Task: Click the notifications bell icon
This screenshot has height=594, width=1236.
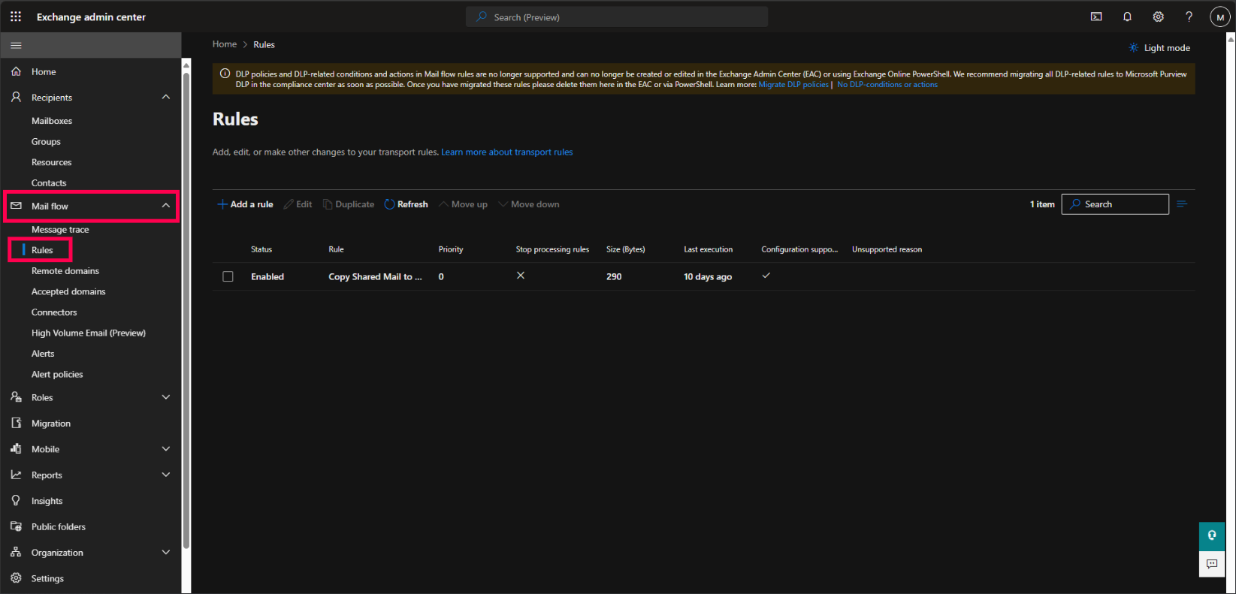Action: click(1127, 17)
